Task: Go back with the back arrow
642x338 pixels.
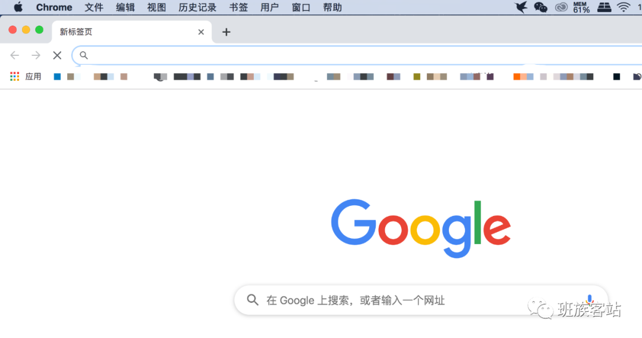Action: pyautogui.click(x=15, y=55)
